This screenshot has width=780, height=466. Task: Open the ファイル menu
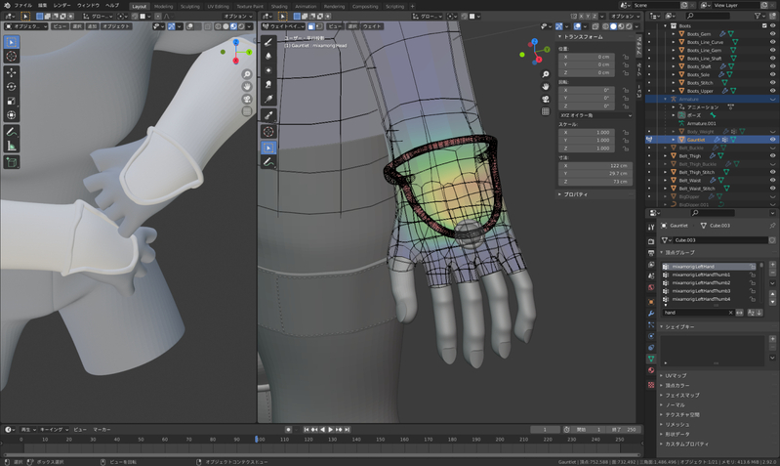coord(21,5)
